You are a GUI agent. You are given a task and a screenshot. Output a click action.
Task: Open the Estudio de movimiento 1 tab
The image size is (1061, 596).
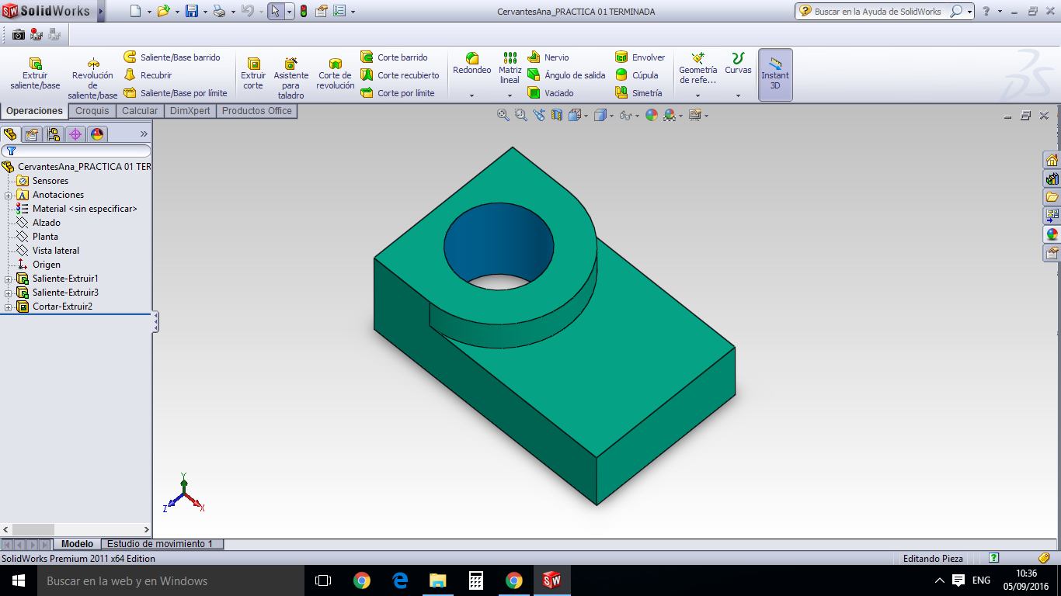click(162, 544)
